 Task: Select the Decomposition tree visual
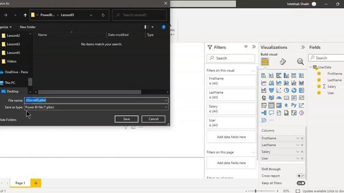[264, 113]
